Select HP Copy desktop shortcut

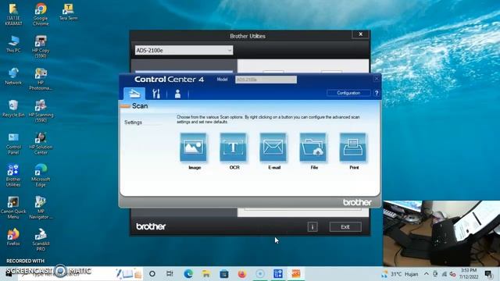pyautogui.click(x=41, y=47)
